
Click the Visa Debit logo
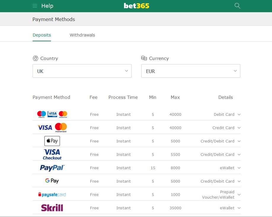(x=52, y=114)
